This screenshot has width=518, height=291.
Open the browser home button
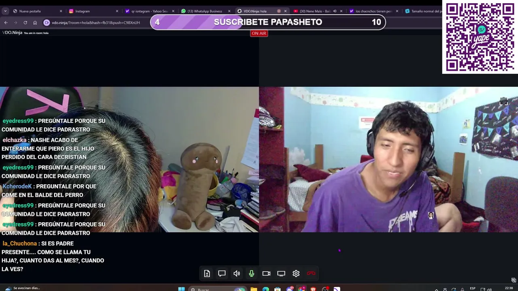(x=35, y=23)
